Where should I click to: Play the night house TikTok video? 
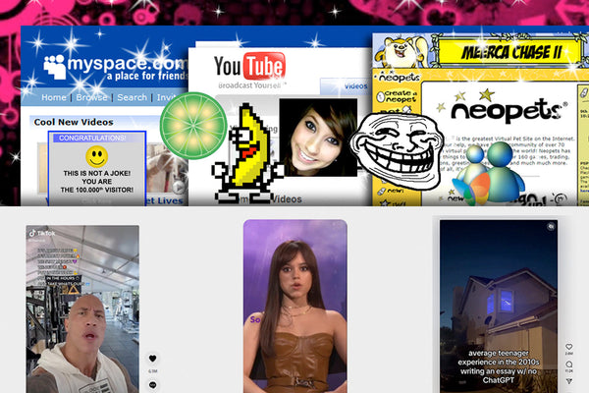point(499,307)
